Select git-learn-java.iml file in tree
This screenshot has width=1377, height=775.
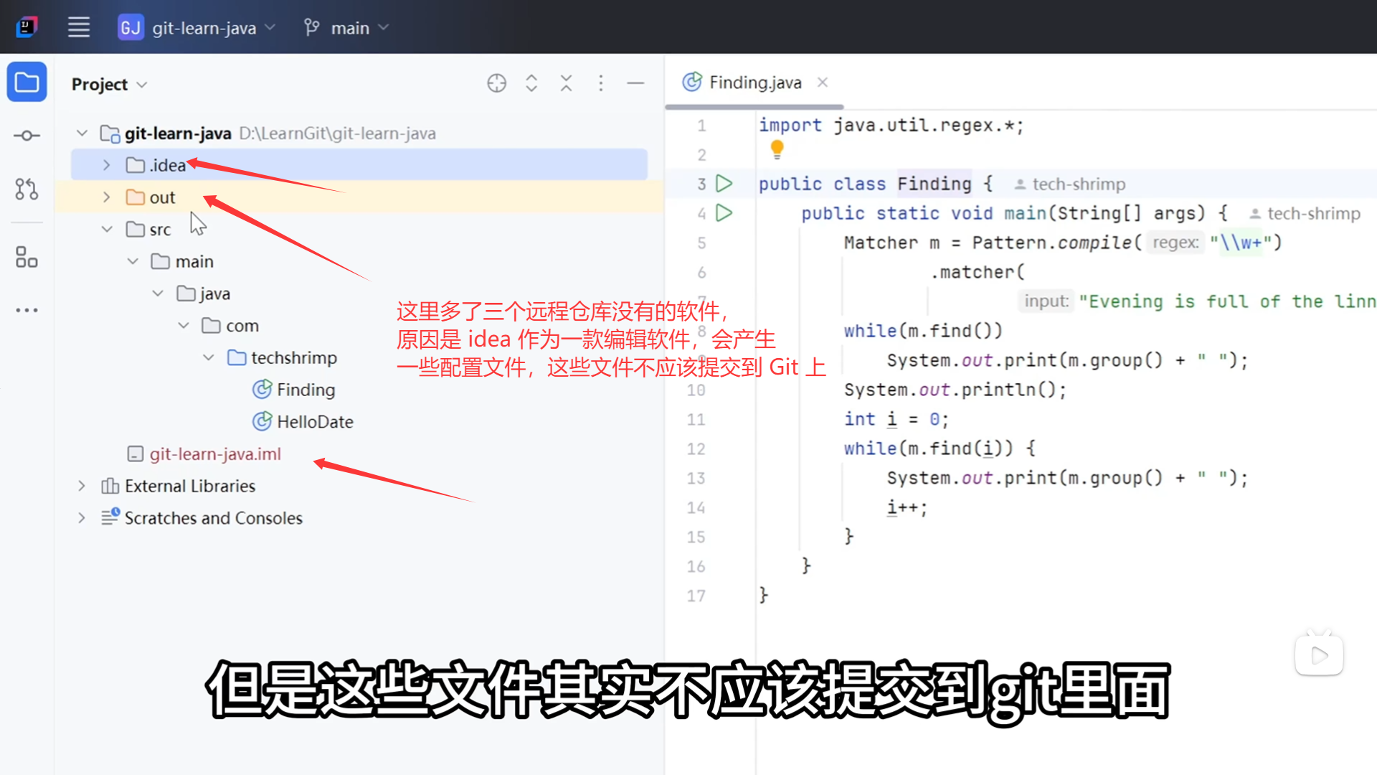point(214,454)
